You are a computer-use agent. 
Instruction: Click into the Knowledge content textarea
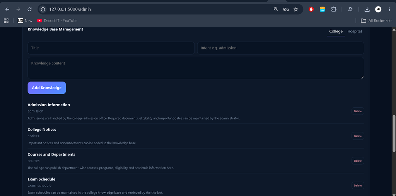coord(196,68)
